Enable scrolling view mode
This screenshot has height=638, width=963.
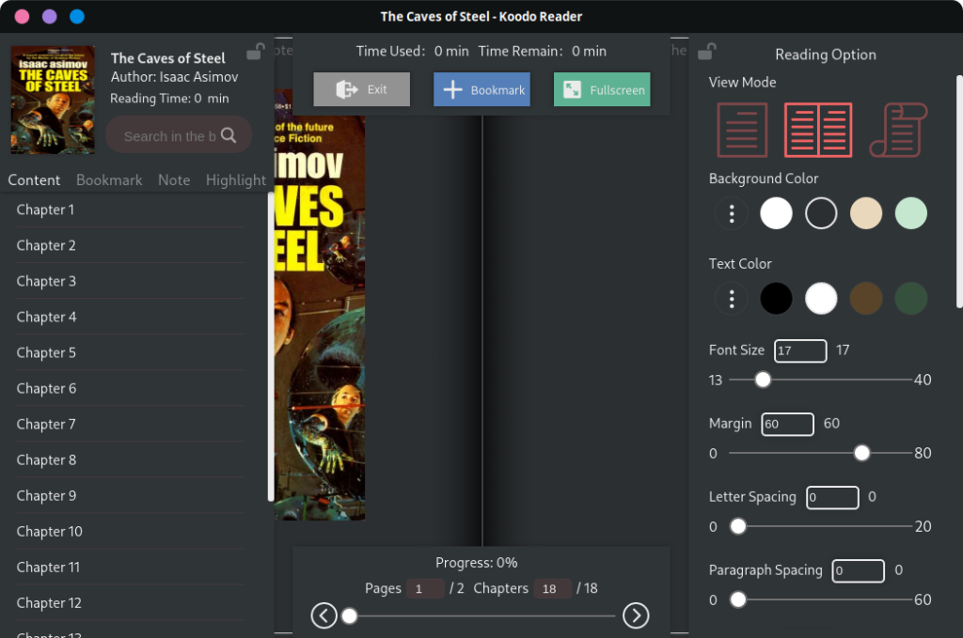898,131
